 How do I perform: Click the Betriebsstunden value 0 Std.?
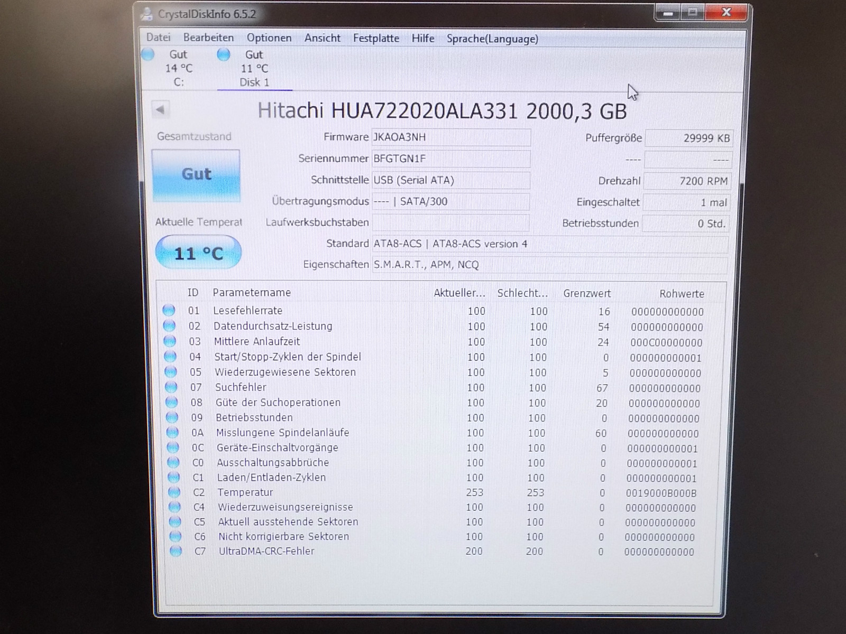coord(686,223)
